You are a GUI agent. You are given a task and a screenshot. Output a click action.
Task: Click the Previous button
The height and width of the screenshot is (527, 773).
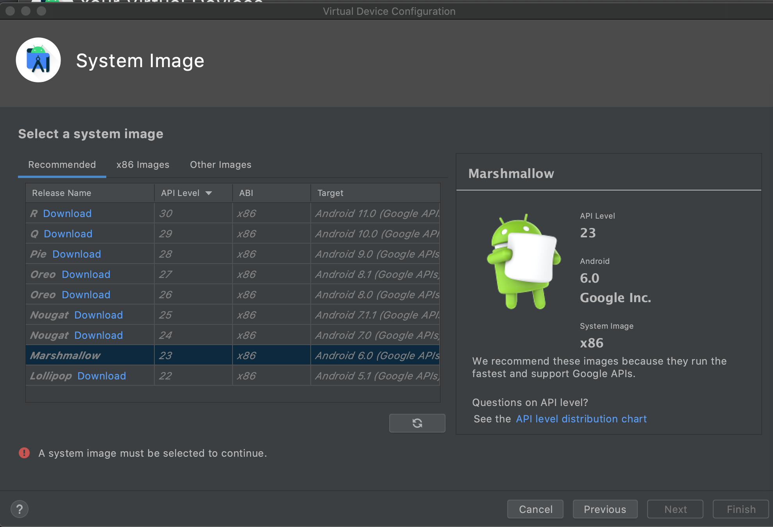click(605, 509)
